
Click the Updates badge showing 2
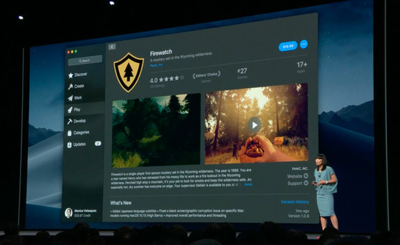[x=98, y=144]
